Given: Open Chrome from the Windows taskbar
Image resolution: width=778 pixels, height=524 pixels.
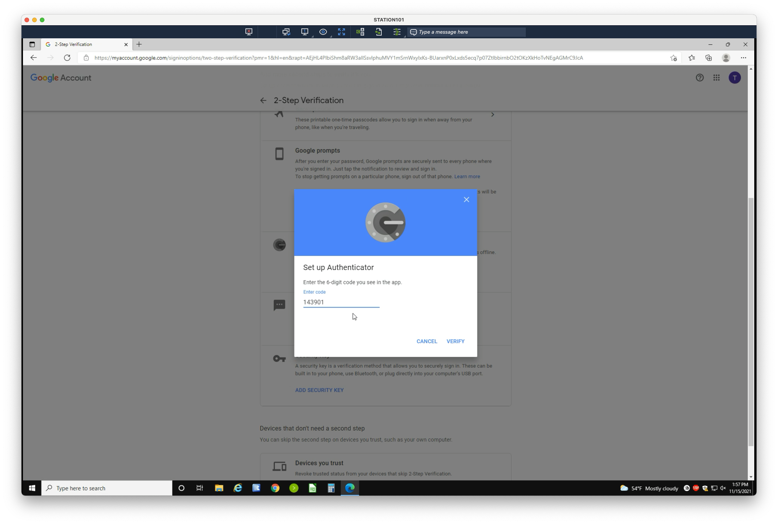Looking at the screenshot, I should [275, 488].
